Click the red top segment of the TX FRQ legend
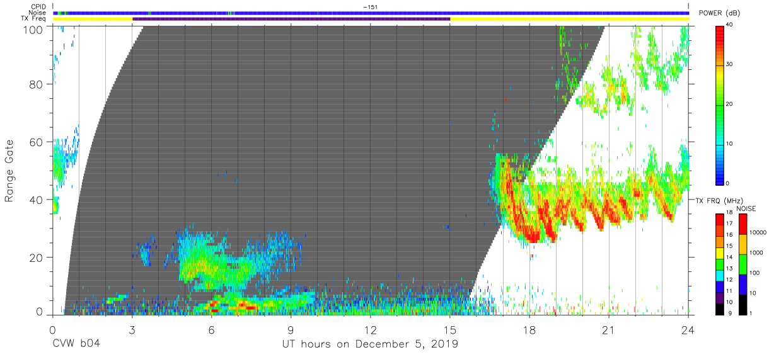The width and height of the screenshot is (774, 357). pos(720,220)
